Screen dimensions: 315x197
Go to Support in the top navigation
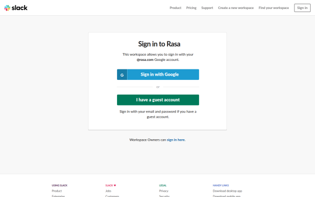pos(207,8)
